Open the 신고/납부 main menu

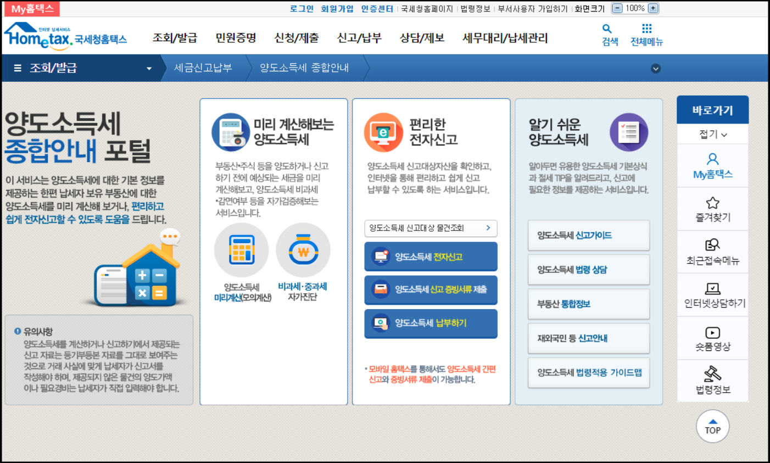pyautogui.click(x=359, y=38)
